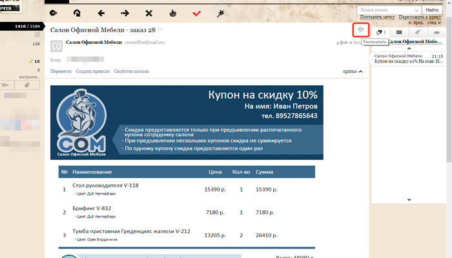Print the email using the printer icon
The height and width of the screenshot is (258, 452).
coord(360,30)
